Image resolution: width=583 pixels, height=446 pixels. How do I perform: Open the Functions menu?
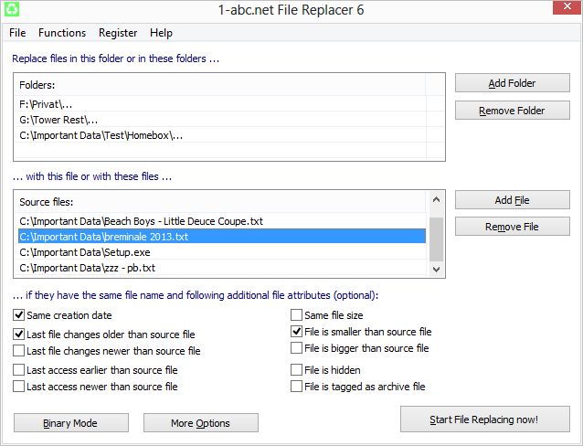62,33
